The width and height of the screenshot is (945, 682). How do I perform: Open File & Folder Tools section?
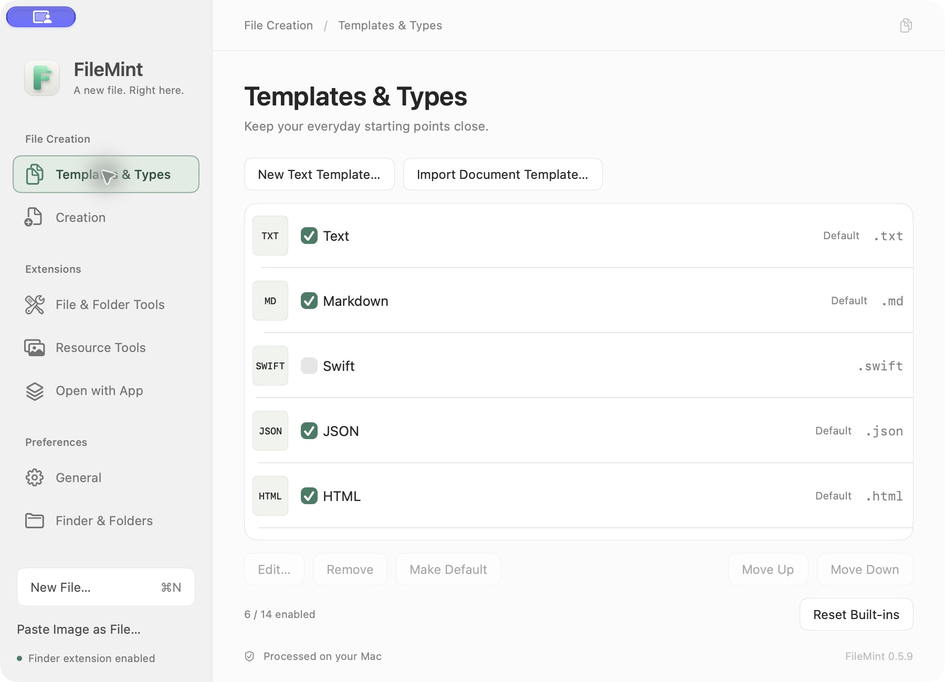click(x=106, y=304)
